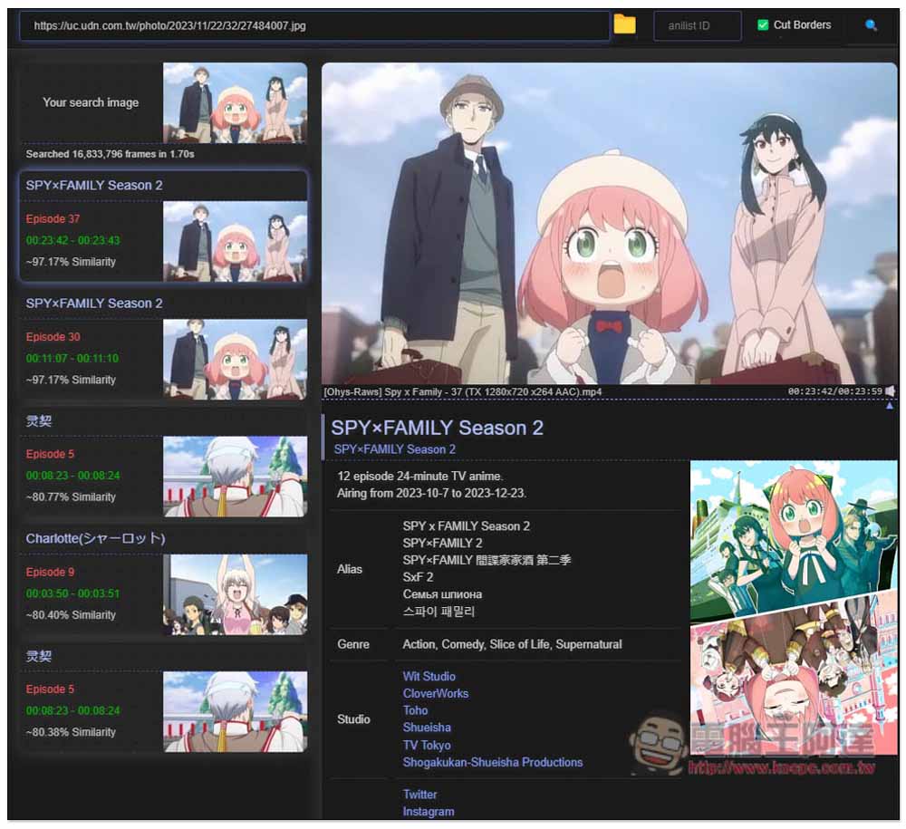Open the Twitter external link
Viewport: 906px width, 829px height.
419,795
